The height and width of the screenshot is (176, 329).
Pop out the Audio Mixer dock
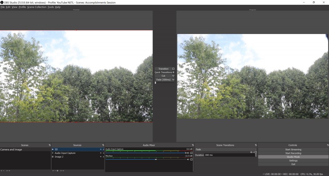click(193, 145)
